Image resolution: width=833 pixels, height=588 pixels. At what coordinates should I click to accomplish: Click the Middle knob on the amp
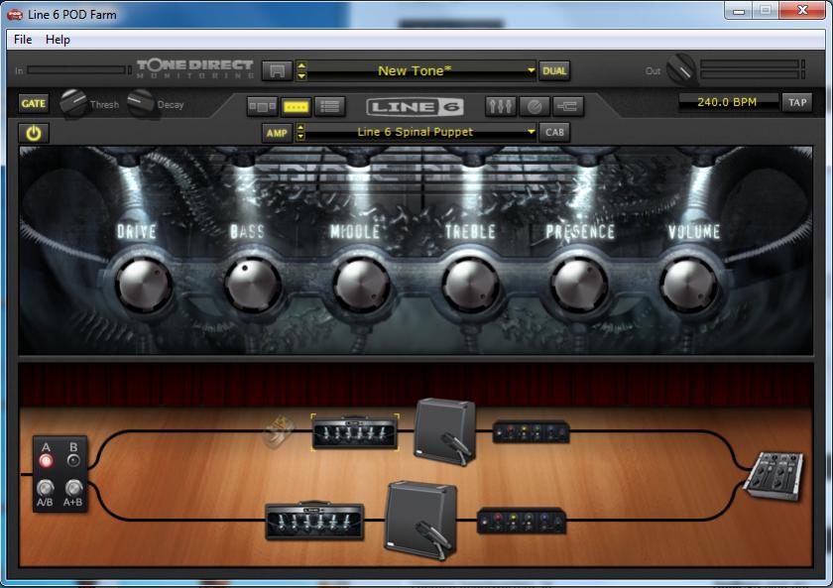362,285
